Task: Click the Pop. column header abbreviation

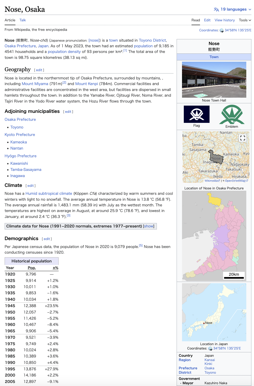Action: point(32,268)
